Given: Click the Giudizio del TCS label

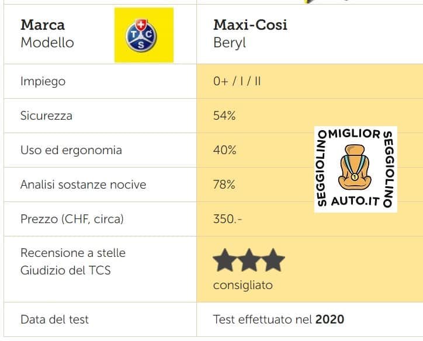Looking at the screenshot, I should pos(65,270).
